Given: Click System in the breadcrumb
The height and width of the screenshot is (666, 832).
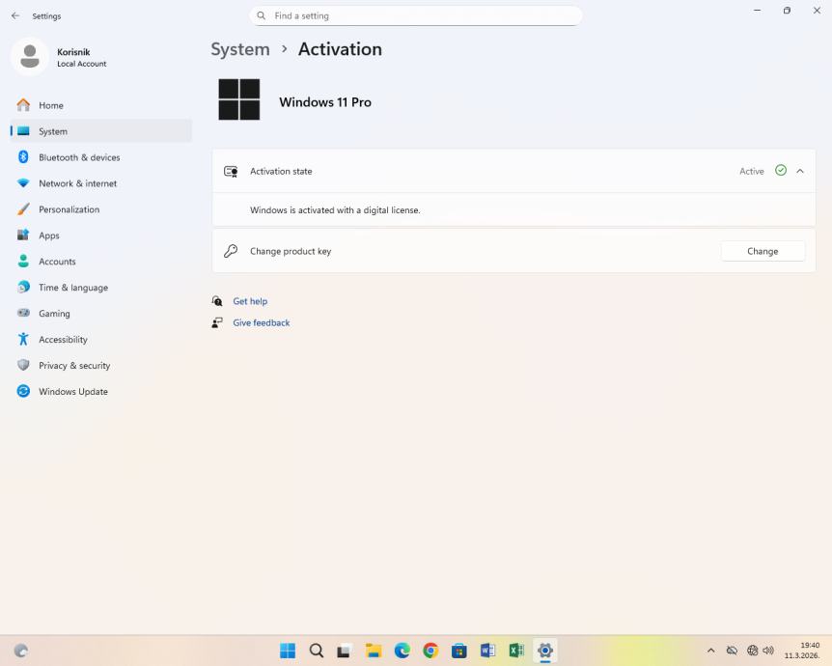Looking at the screenshot, I should point(240,49).
